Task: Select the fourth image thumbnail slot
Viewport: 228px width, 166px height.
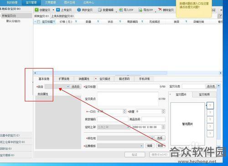Action: point(210,126)
